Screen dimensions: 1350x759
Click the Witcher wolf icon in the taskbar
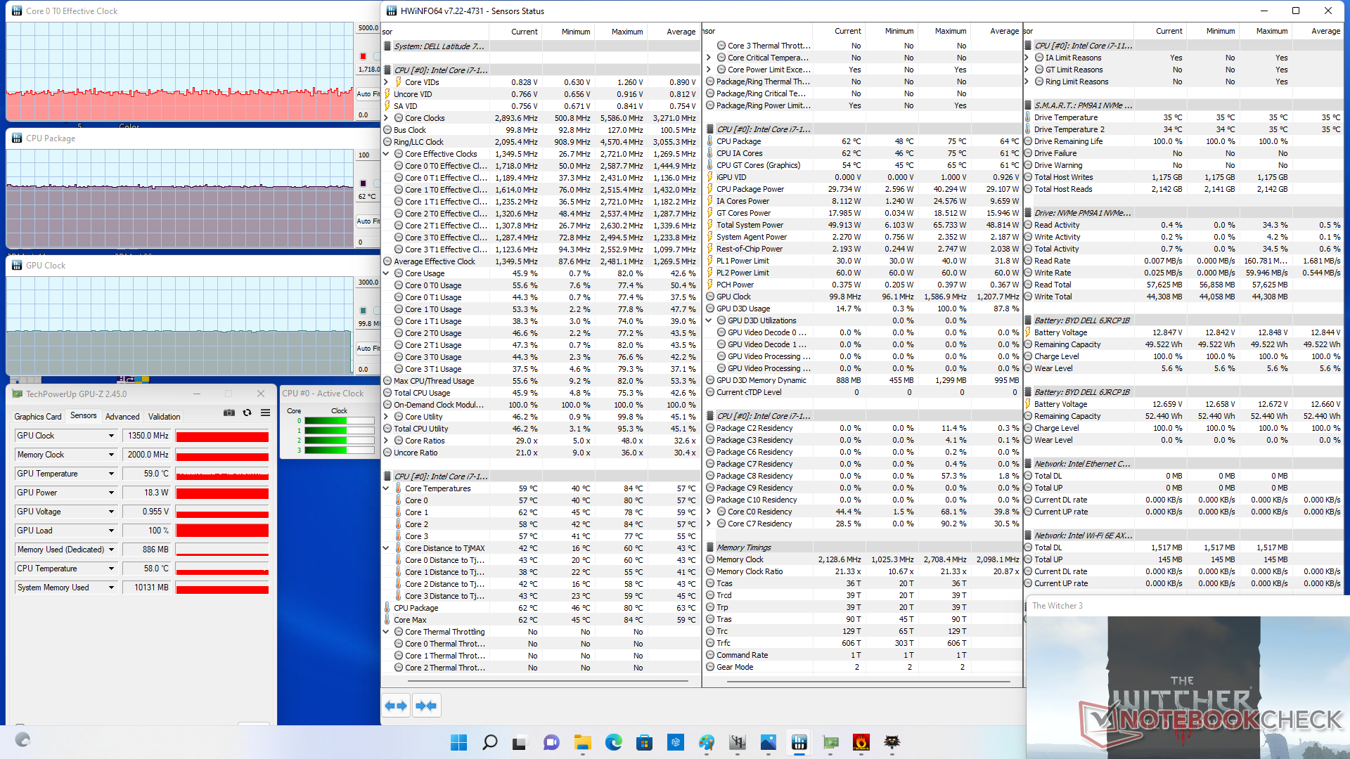click(892, 742)
